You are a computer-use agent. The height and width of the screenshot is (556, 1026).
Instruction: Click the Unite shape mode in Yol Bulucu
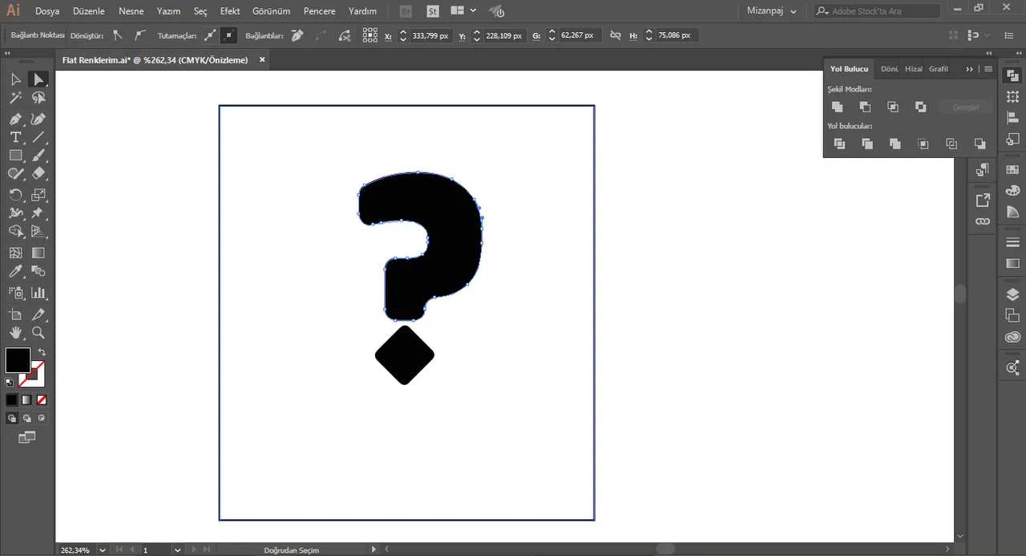click(x=837, y=107)
